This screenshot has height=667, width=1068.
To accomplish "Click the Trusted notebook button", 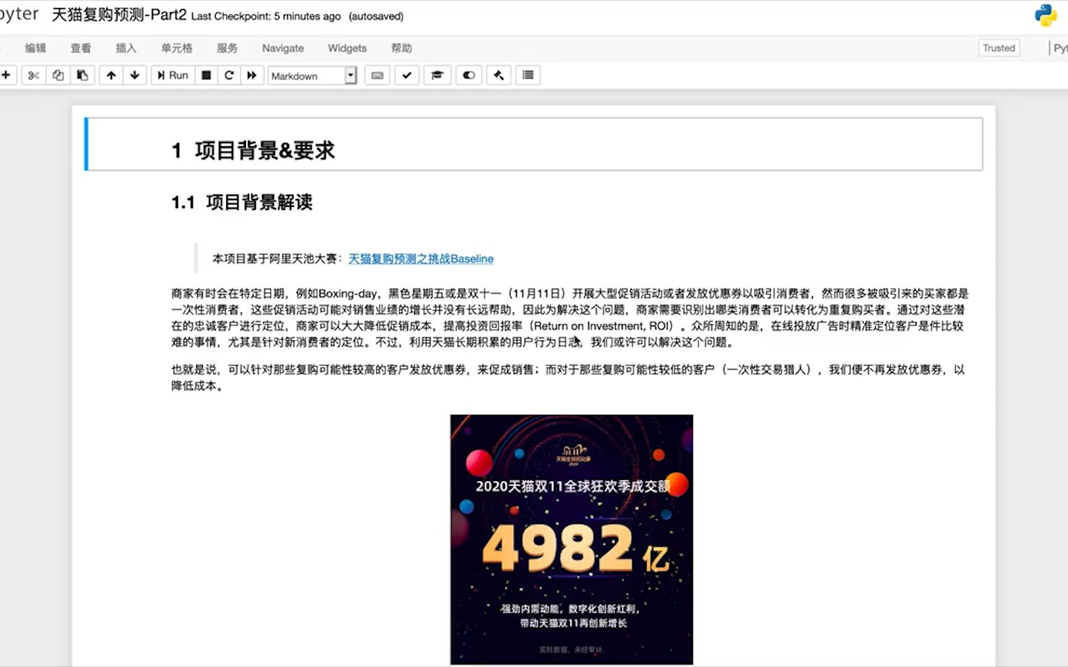I will click(999, 48).
